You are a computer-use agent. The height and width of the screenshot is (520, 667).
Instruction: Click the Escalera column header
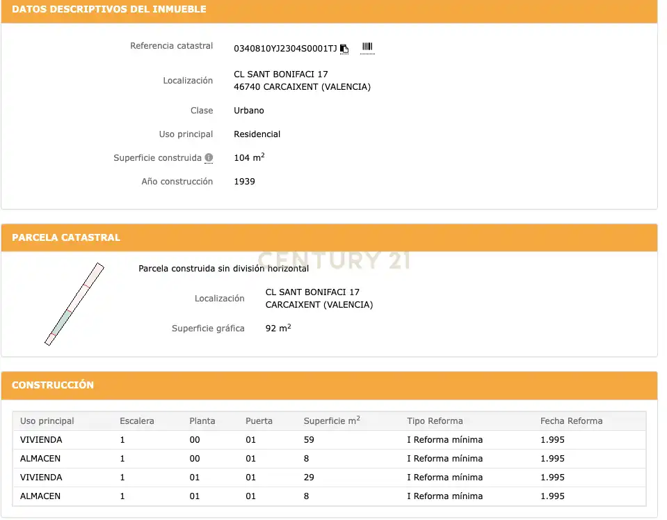(x=137, y=420)
